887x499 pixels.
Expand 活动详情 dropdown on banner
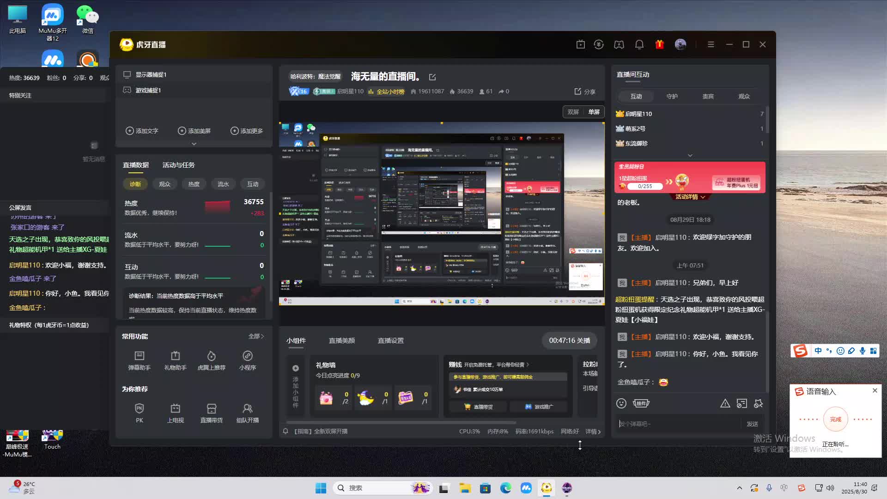(x=690, y=197)
